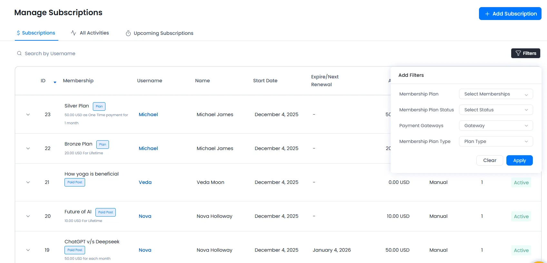Viewport: 547px width, 263px height.
Task: Expand row 20 Future of AI details
Action: coord(28,216)
